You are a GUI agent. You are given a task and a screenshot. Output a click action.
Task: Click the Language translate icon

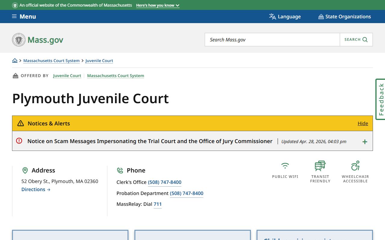(273, 16)
